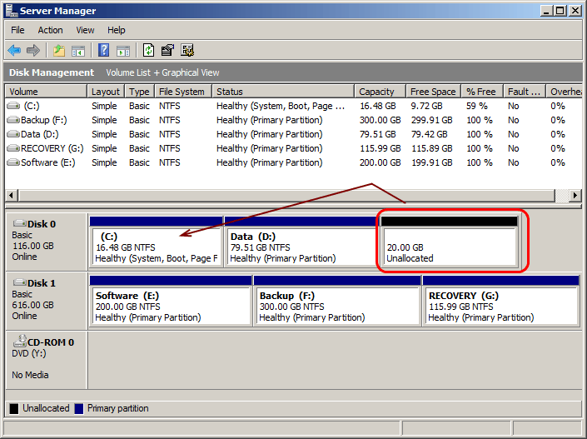Sort volume list by Capacity column

click(x=380, y=92)
